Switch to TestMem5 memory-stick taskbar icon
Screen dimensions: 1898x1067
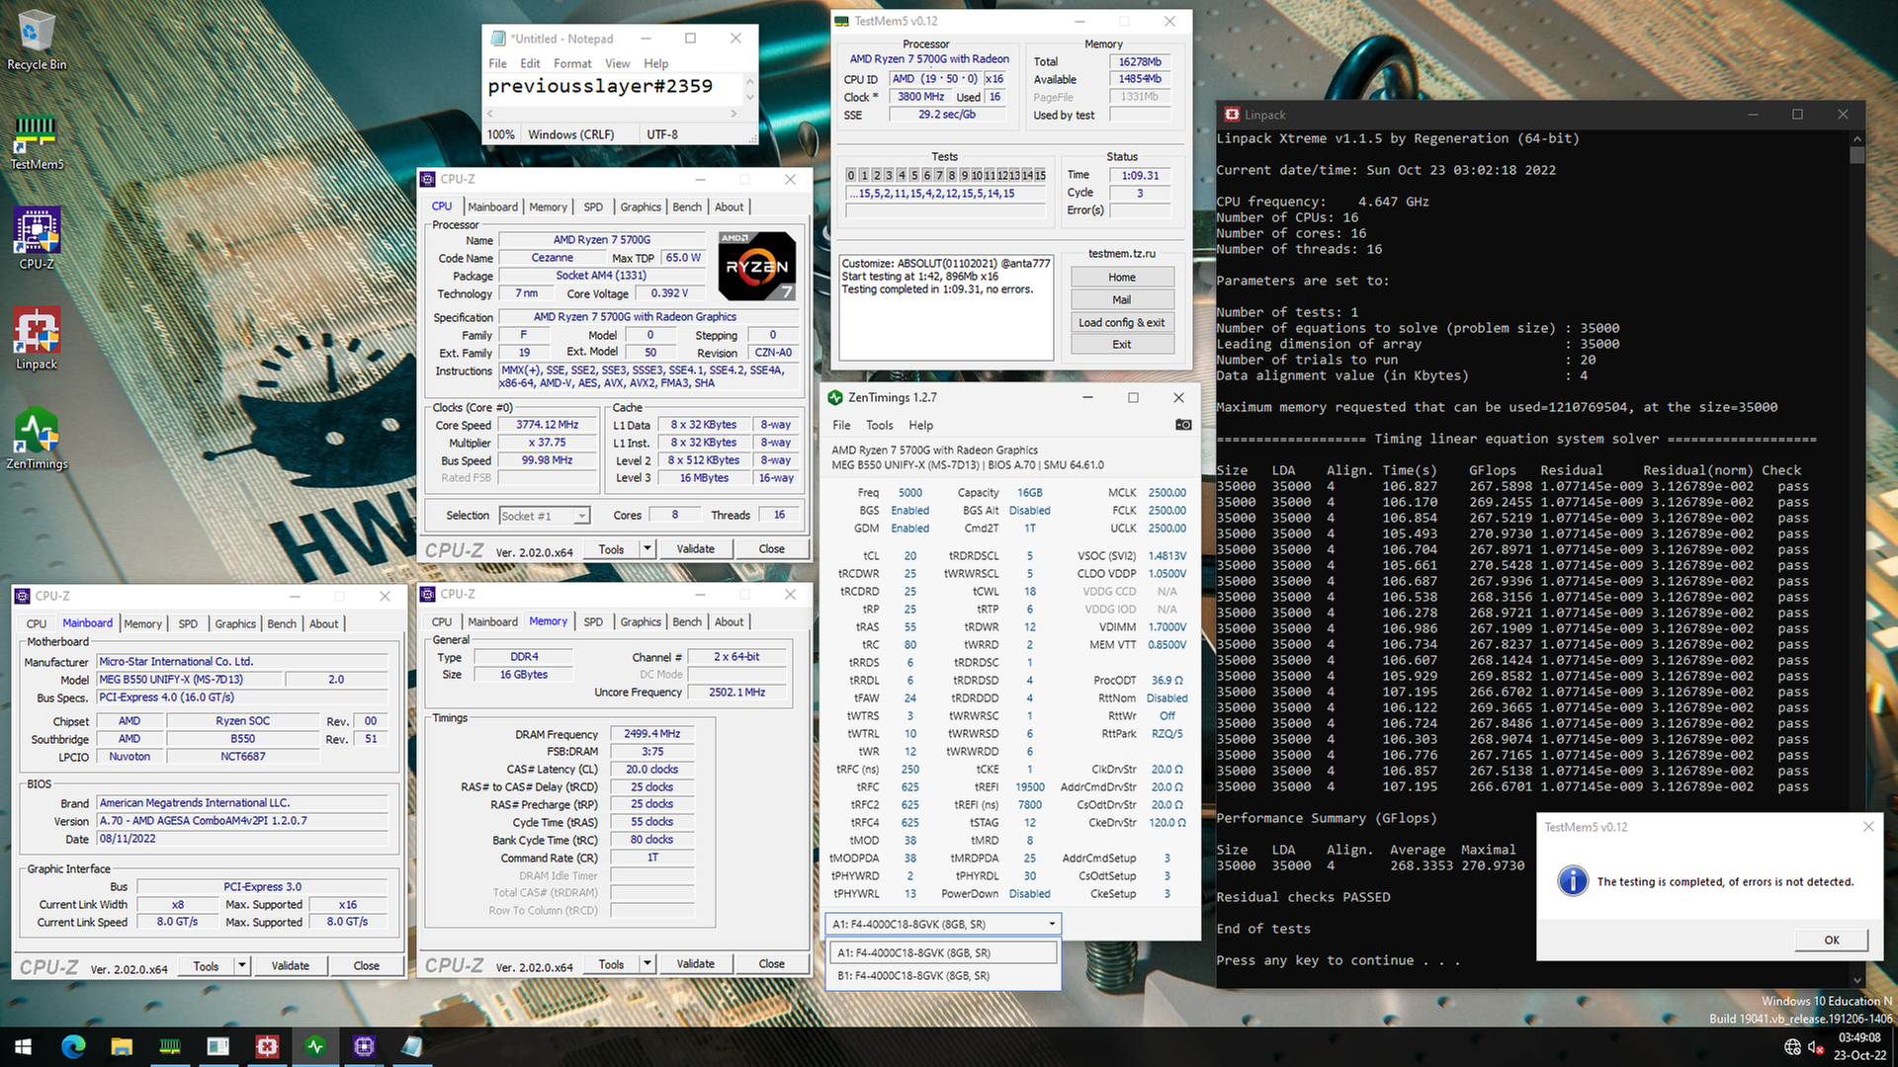click(170, 1046)
